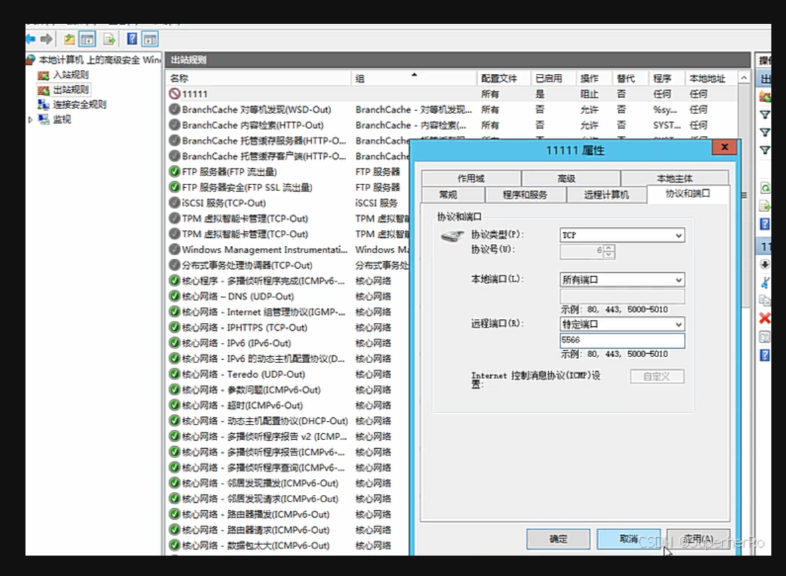Switch to the 远程计算机 tab
Viewport: 786px width, 576px height.
[606, 194]
